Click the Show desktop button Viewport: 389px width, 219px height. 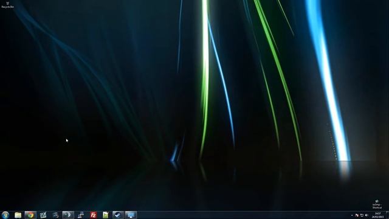click(387, 215)
